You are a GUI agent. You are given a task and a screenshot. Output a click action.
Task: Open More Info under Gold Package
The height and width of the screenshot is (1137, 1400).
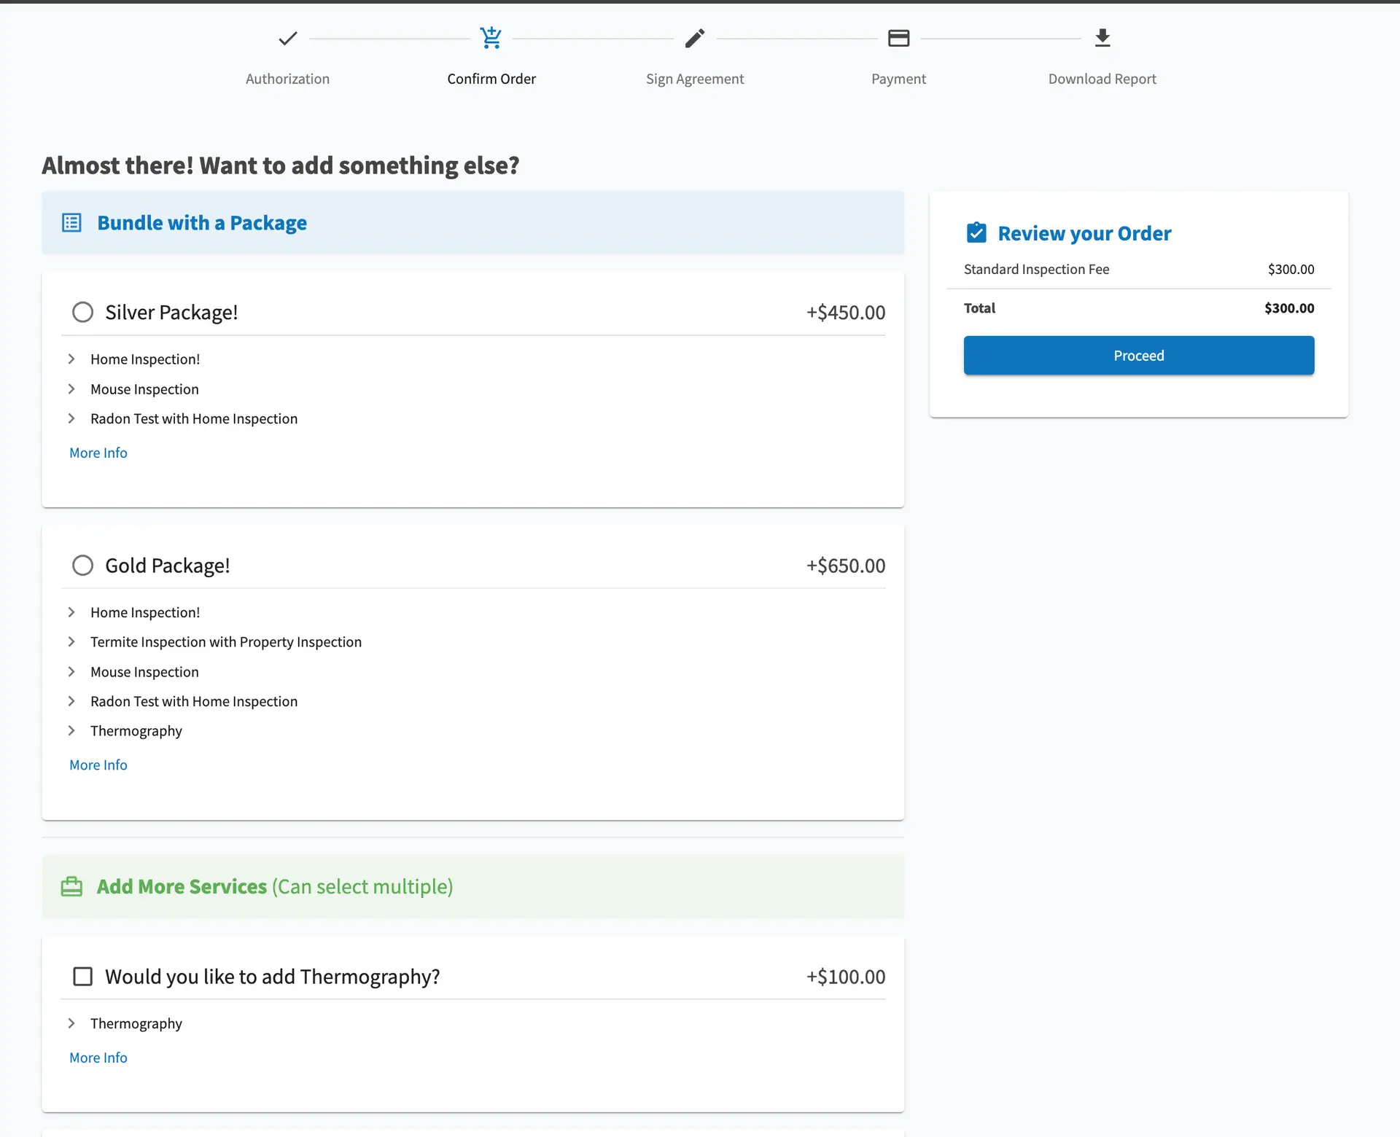click(98, 765)
